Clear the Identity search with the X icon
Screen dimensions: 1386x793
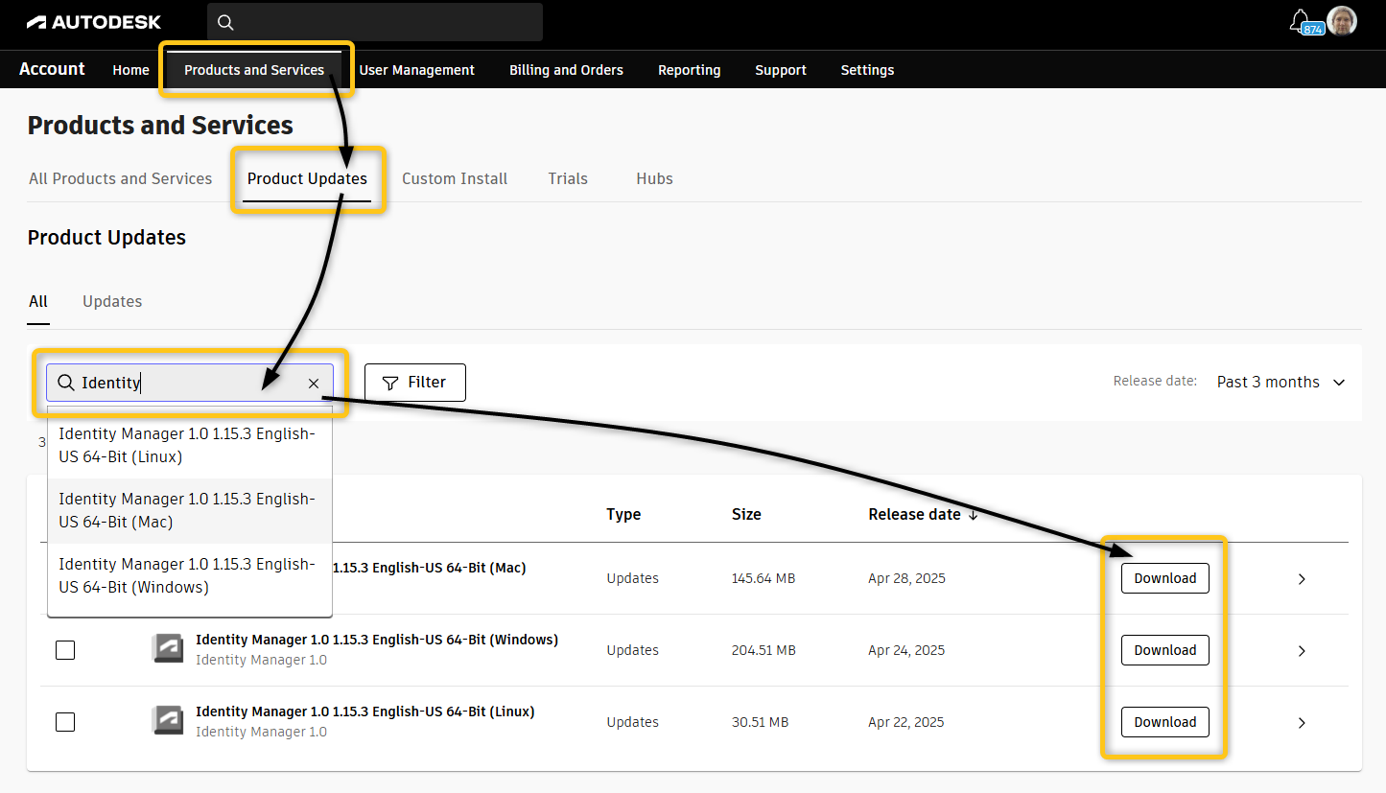tap(314, 383)
